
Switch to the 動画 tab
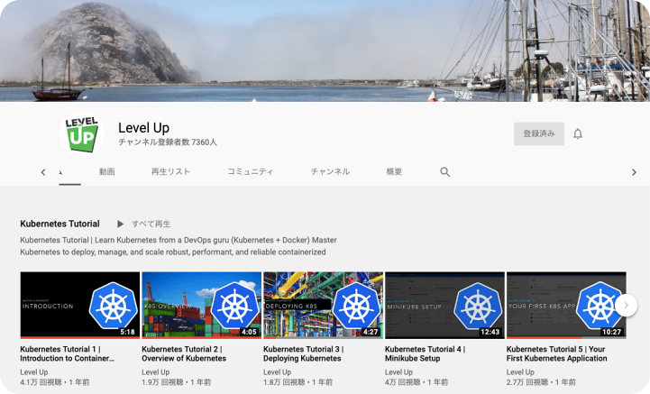click(106, 171)
